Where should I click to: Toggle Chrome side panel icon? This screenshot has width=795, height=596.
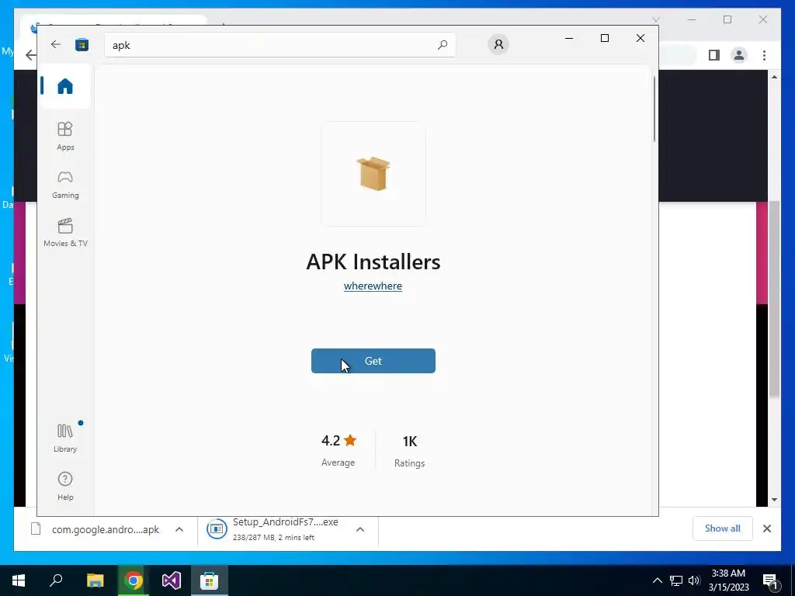pos(714,55)
